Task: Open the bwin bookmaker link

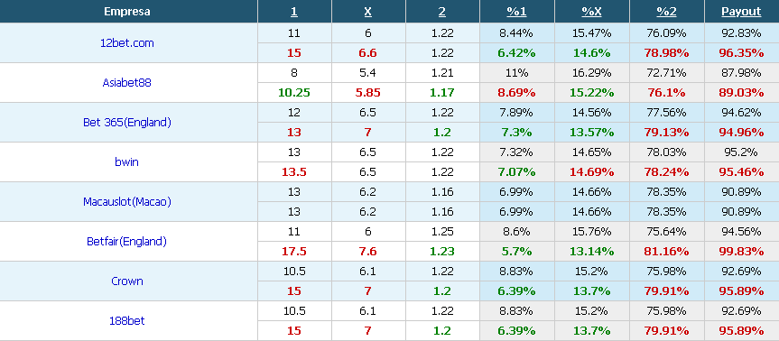Action: (x=126, y=161)
